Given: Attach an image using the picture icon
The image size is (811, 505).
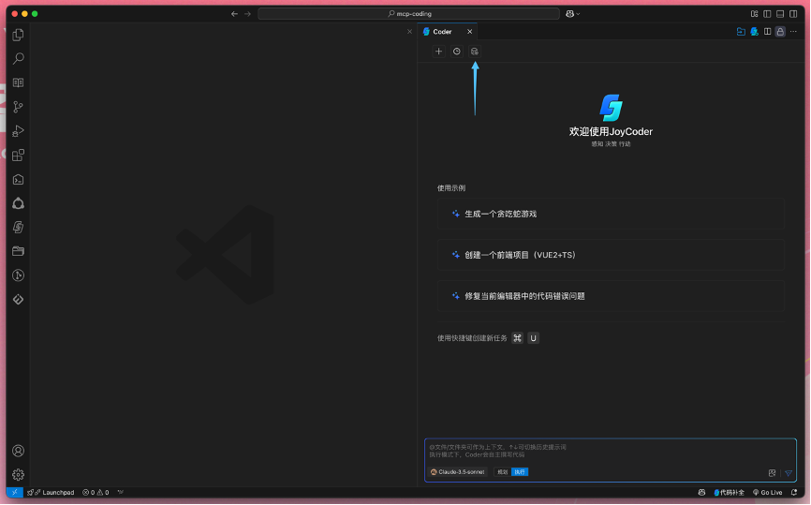Looking at the screenshot, I should click(772, 473).
